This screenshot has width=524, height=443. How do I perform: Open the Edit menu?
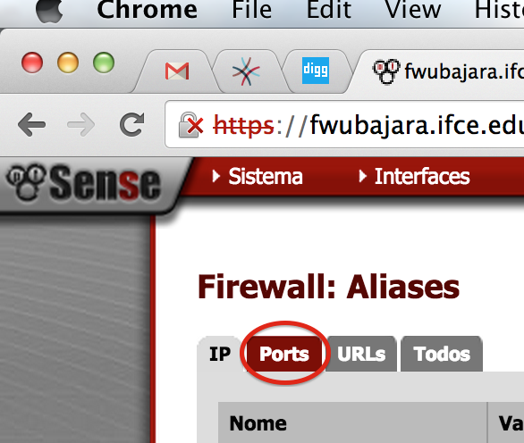[329, 10]
